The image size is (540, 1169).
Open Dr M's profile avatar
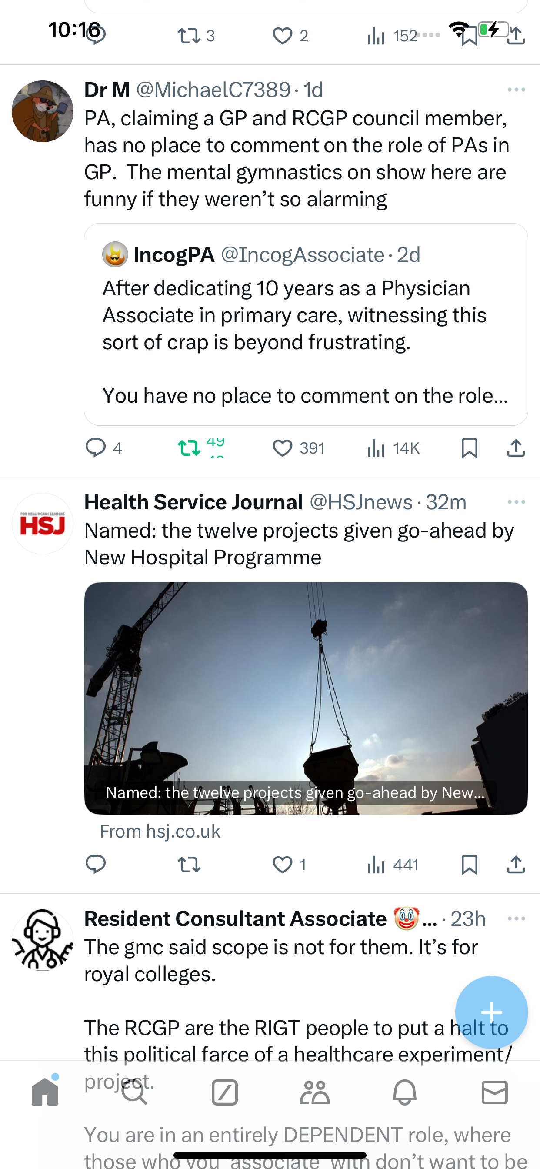point(43,111)
